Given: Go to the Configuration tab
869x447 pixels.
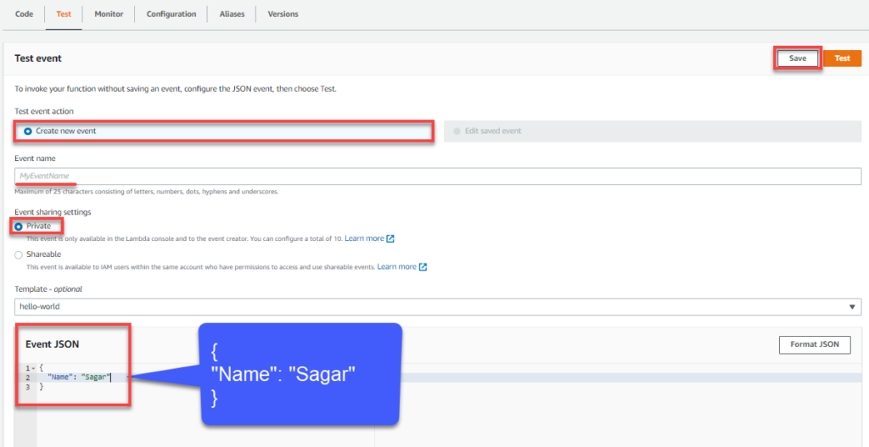Looking at the screenshot, I should tap(171, 14).
